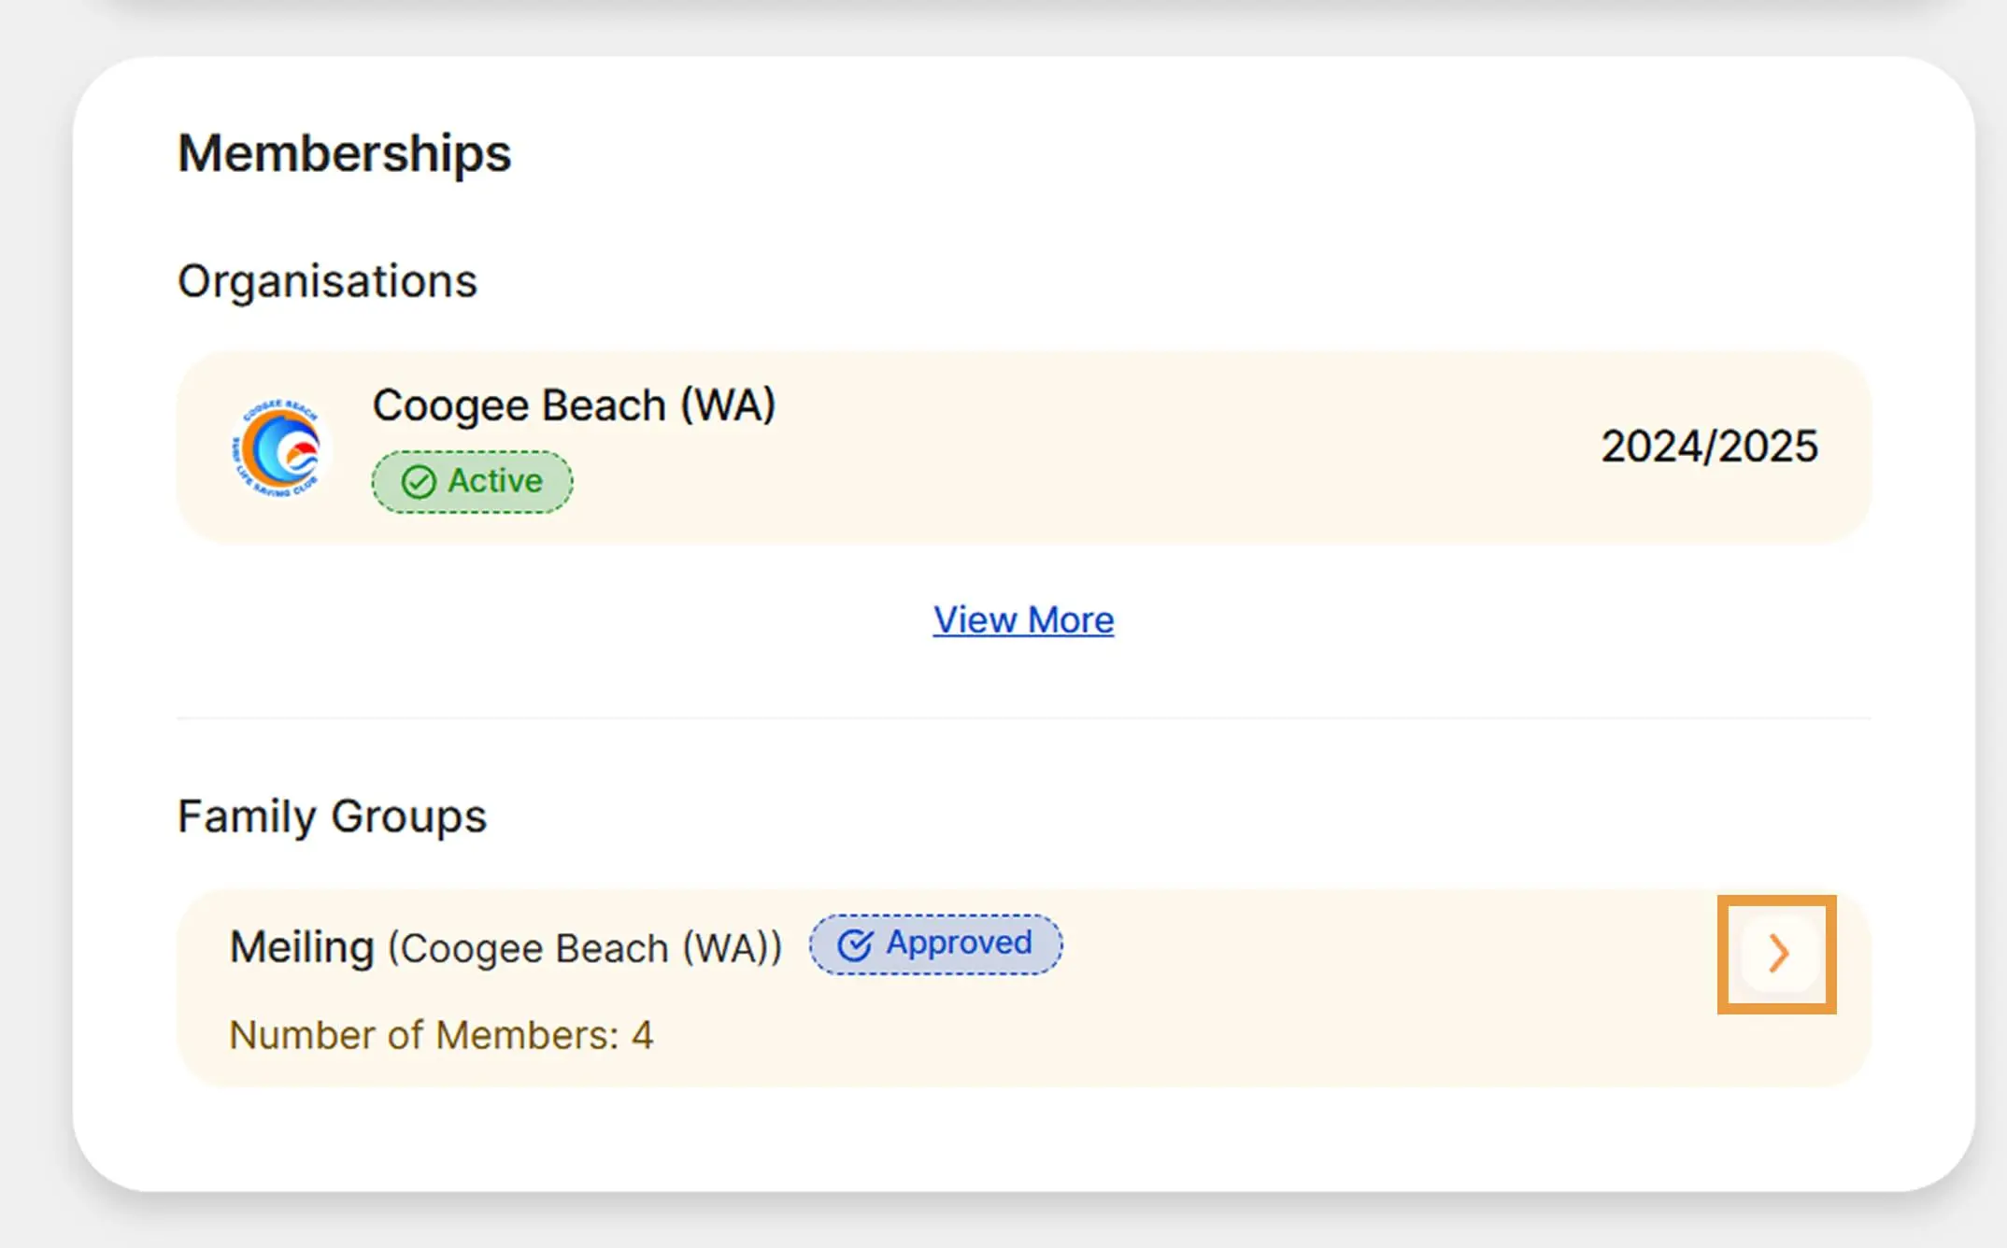Click the divider line above Family Groups
This screenshot has height=1248, width=2007.
pos(1023,718)
